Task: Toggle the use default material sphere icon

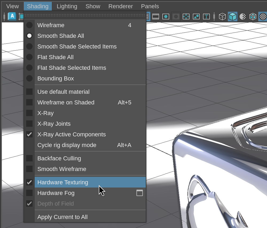Action: [243, 17]
